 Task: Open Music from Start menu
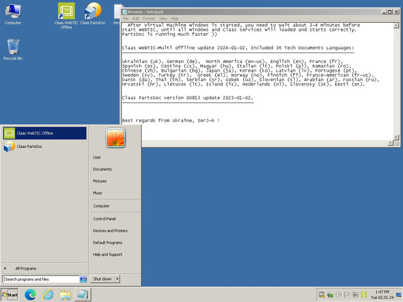click(98, 193)
